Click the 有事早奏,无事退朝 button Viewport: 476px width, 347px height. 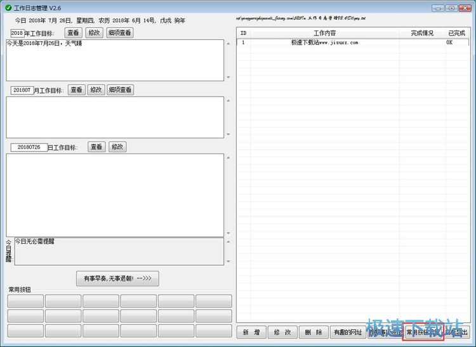click(x=117, y=278)
